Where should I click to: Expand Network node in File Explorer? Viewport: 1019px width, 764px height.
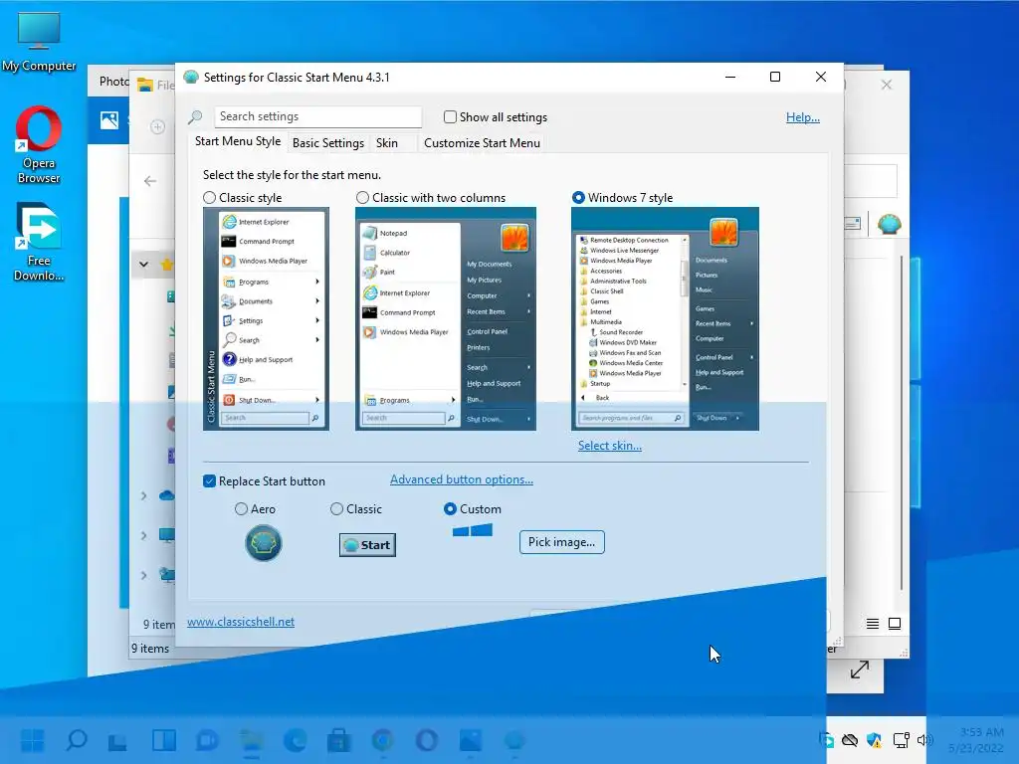coord(143,575)
